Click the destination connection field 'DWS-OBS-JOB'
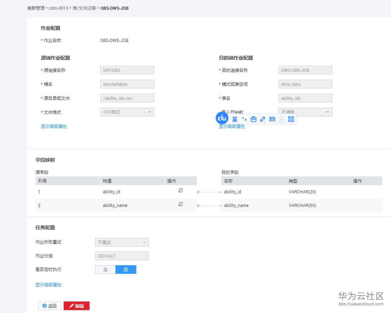Viewport: 391px width, 313px height. (x=305, y=70)
